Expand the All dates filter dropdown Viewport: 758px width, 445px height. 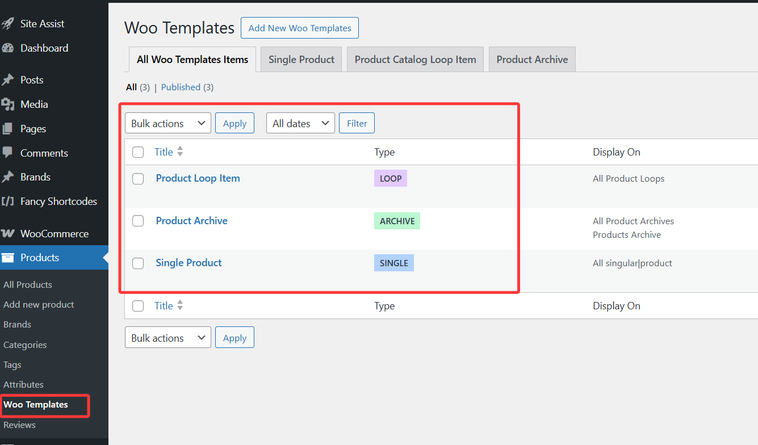pos(300,123)
